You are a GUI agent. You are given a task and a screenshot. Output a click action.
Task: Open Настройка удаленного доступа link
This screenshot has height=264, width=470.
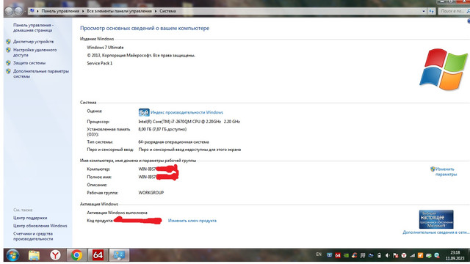(x=35, y=52)
